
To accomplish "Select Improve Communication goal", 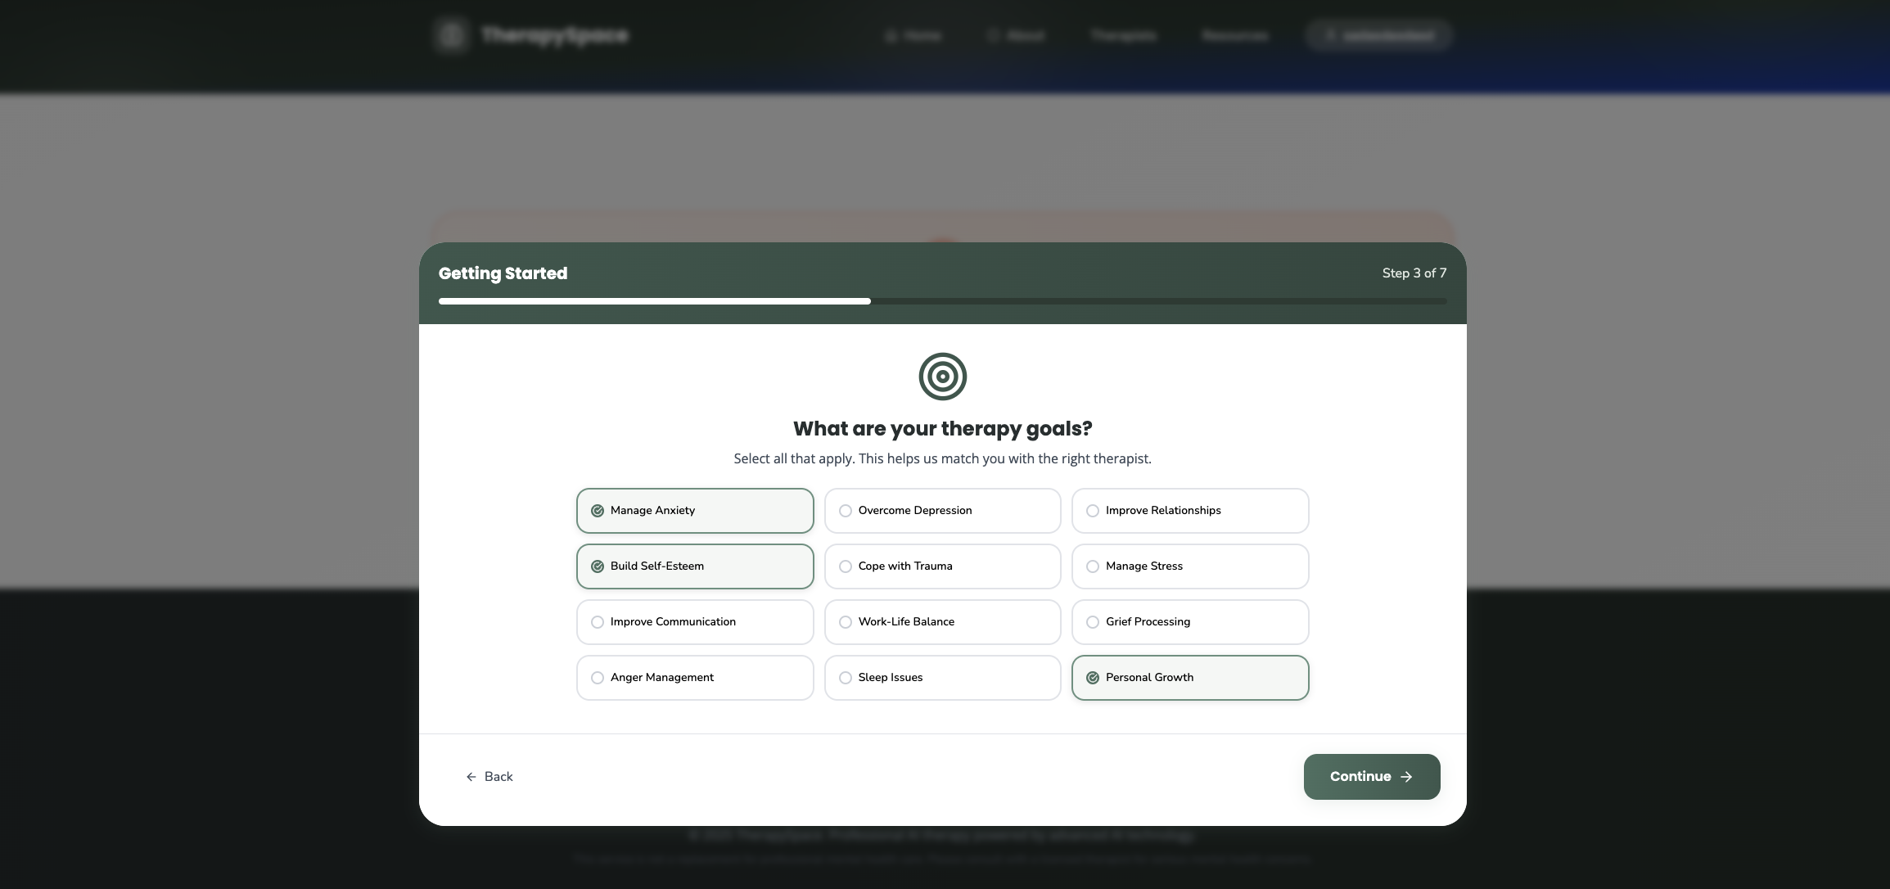I will point(694,622).
